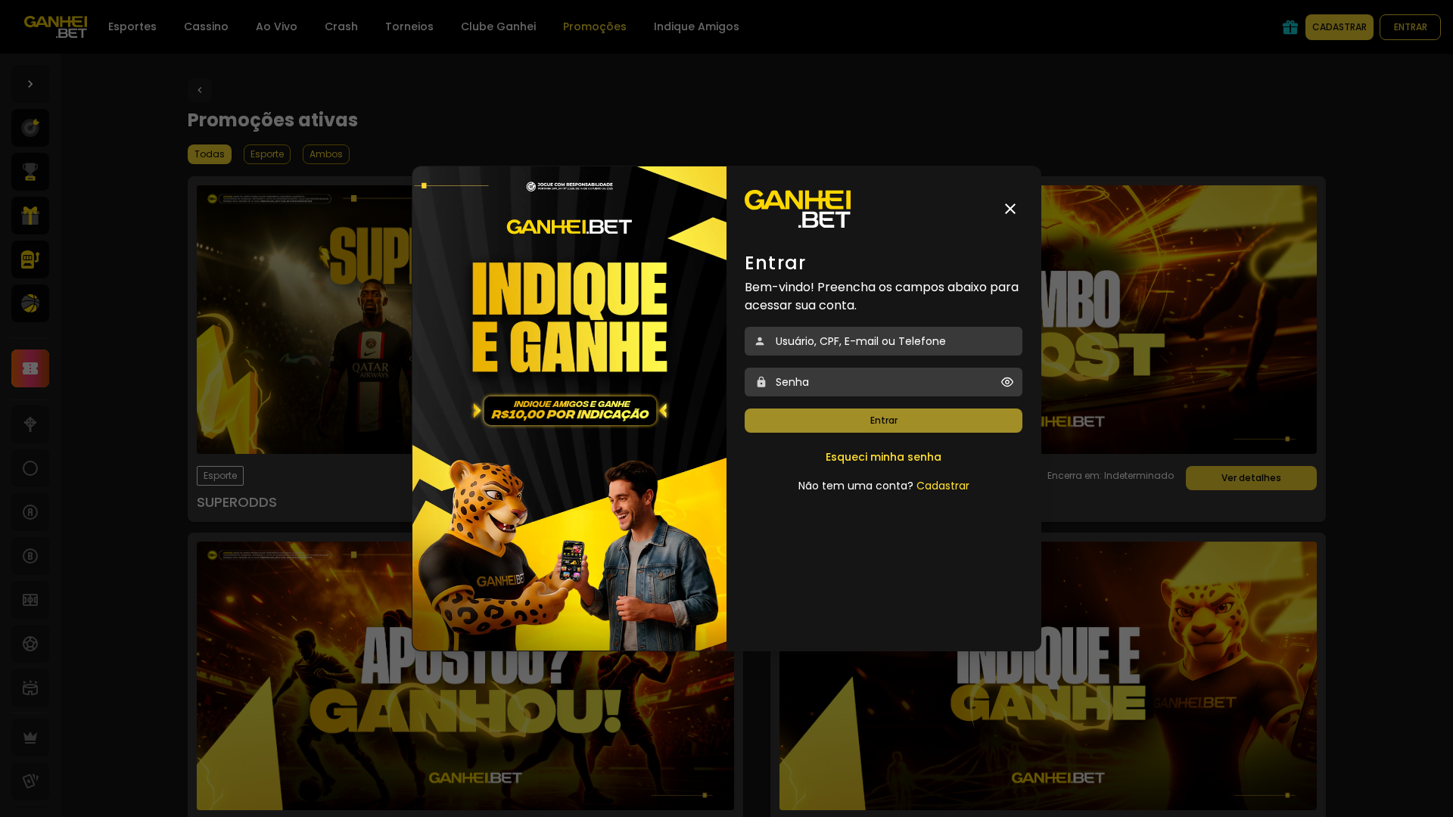Open the basketball sidebar icon
The width and height of the screenshot is (1453, 817).
30,303
